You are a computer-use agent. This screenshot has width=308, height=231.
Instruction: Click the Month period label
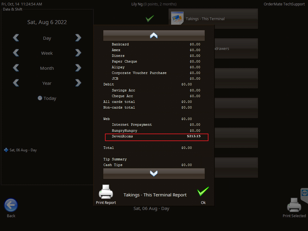(47, 68)
